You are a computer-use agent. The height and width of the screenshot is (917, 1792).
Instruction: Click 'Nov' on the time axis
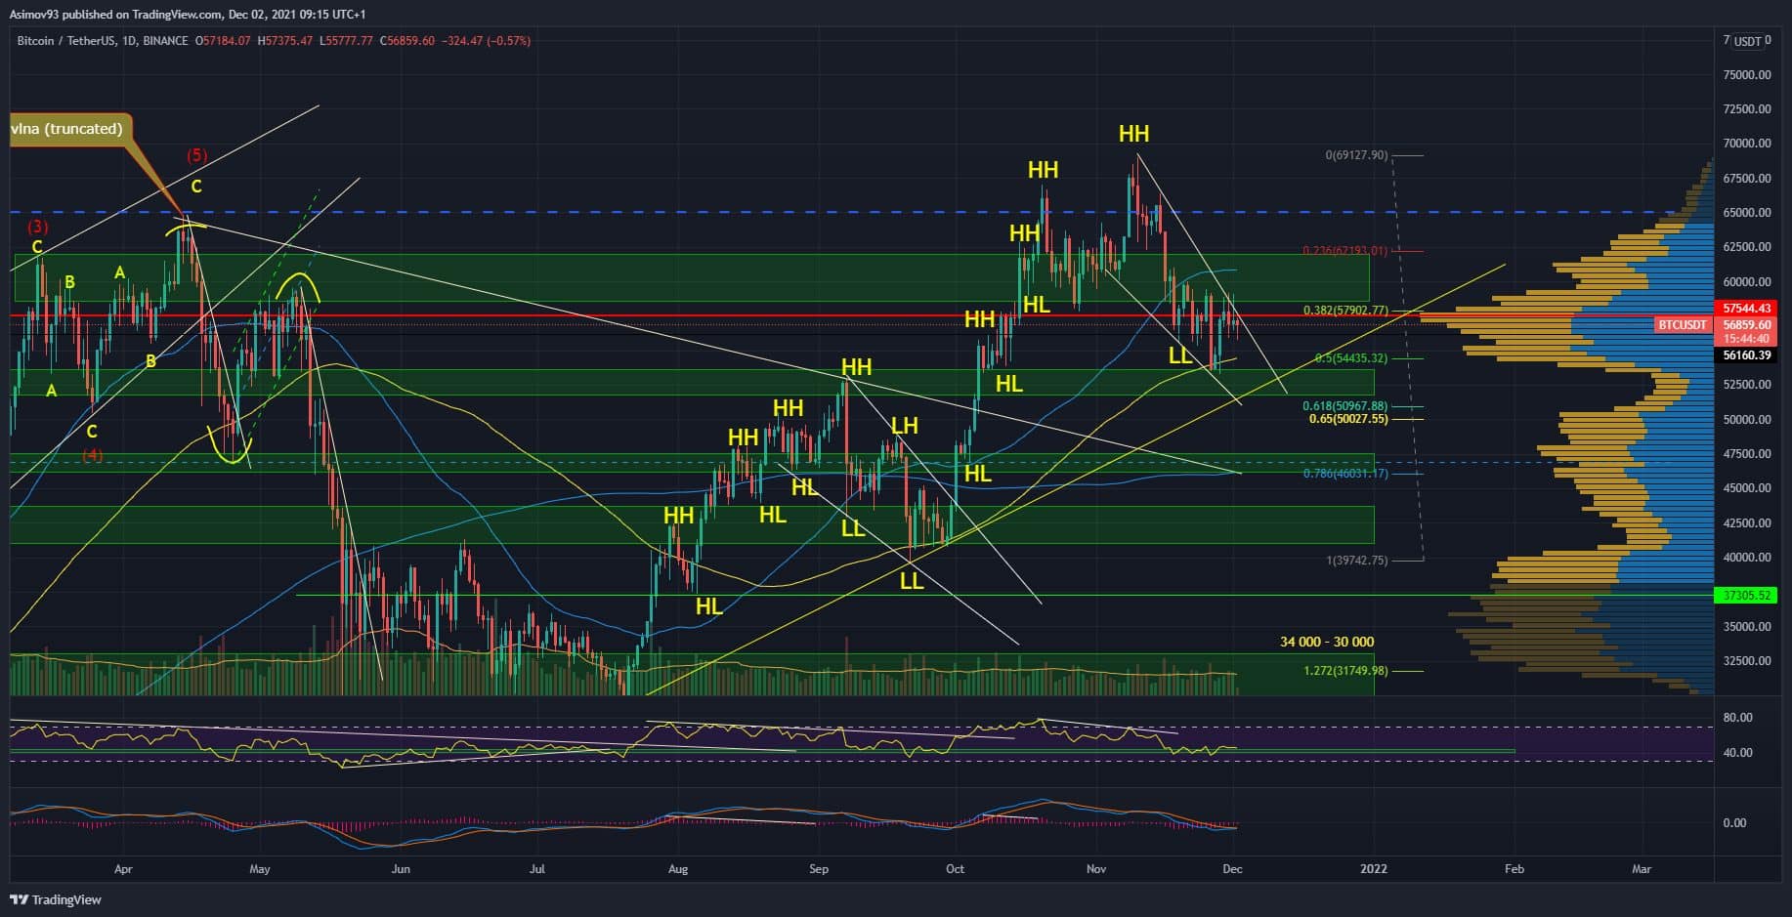[x=1096, y=869]
